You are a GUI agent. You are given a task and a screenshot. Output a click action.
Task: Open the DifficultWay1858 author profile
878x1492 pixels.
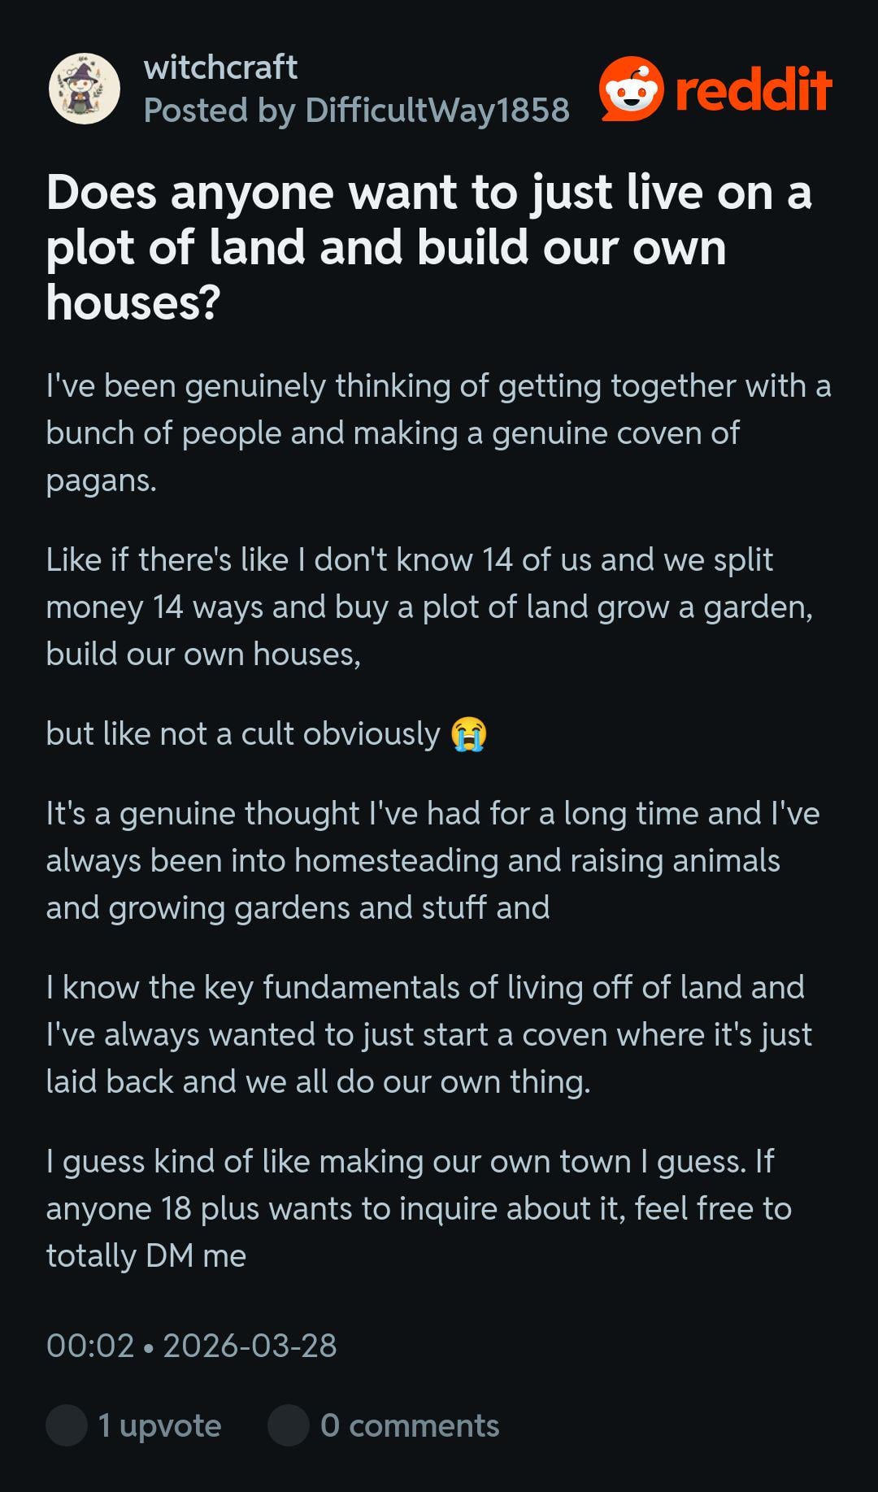tap(437, 111)
